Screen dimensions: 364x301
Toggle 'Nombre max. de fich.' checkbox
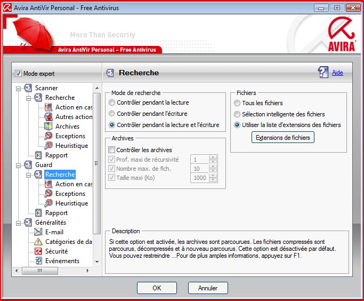click(112, 169)
